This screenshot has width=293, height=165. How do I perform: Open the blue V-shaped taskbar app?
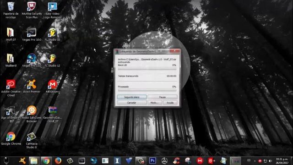tap(129, 161)
